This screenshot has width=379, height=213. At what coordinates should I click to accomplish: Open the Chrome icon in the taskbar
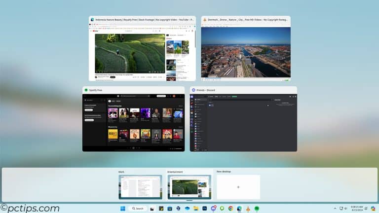tap(230, 209)
